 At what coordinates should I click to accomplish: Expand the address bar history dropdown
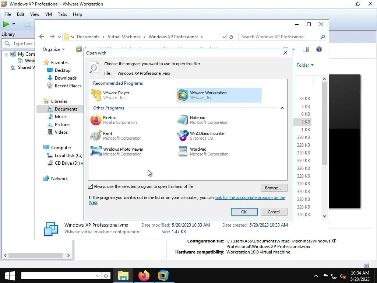(224, 37)
